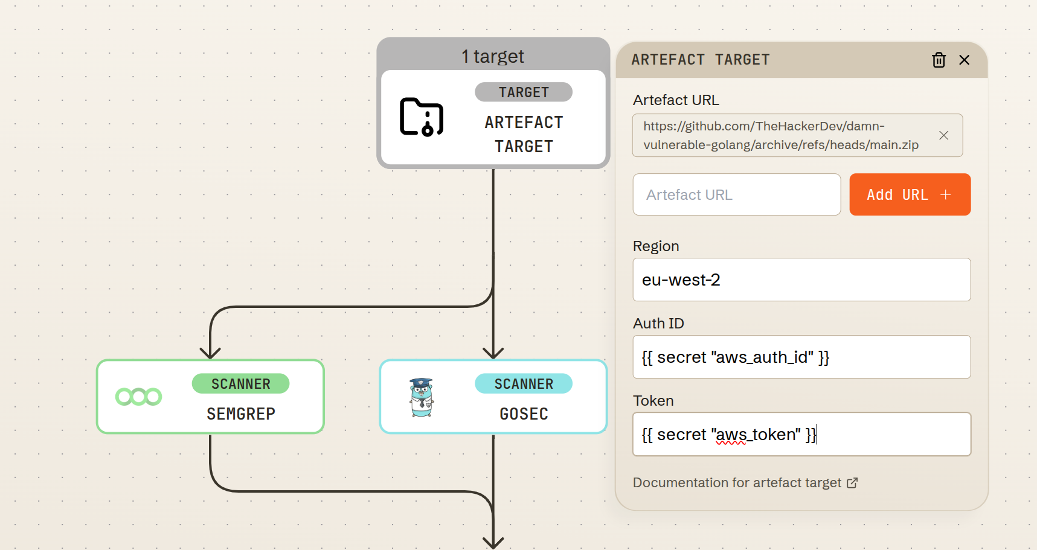Close the Artefact Target panel
Image resolution: width=1037 pixels, height=550 pixels.
(965, 60)
